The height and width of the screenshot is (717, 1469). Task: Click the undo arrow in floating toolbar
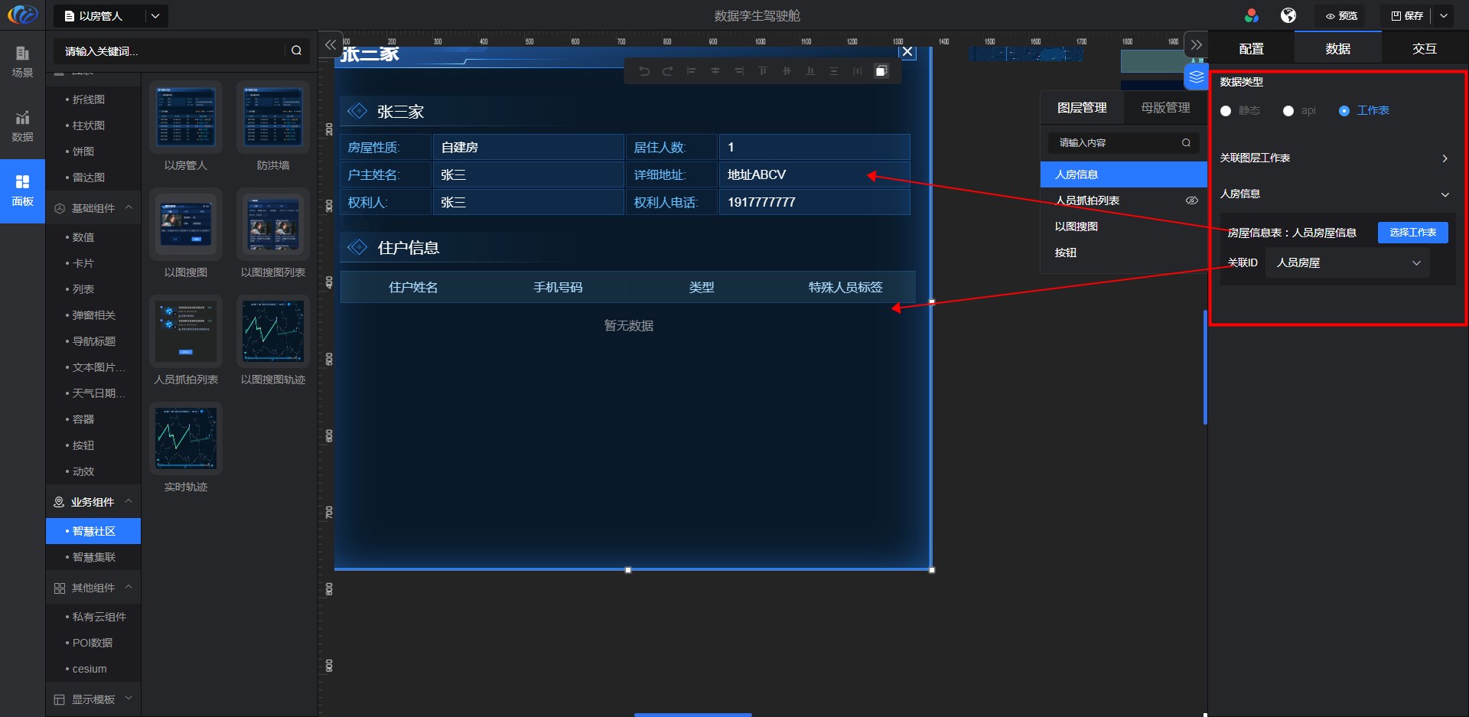[644, 71]
